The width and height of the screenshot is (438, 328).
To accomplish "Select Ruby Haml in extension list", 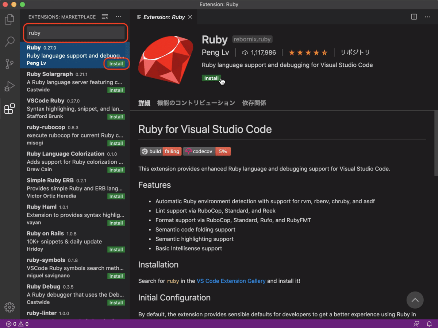I will point(75,215).
